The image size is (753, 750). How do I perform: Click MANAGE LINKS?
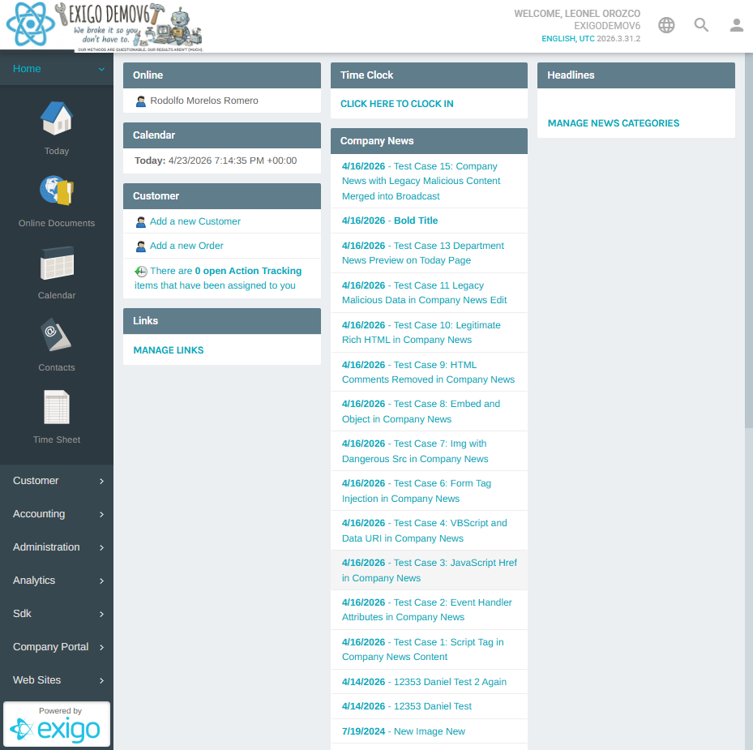coord(169,349)
